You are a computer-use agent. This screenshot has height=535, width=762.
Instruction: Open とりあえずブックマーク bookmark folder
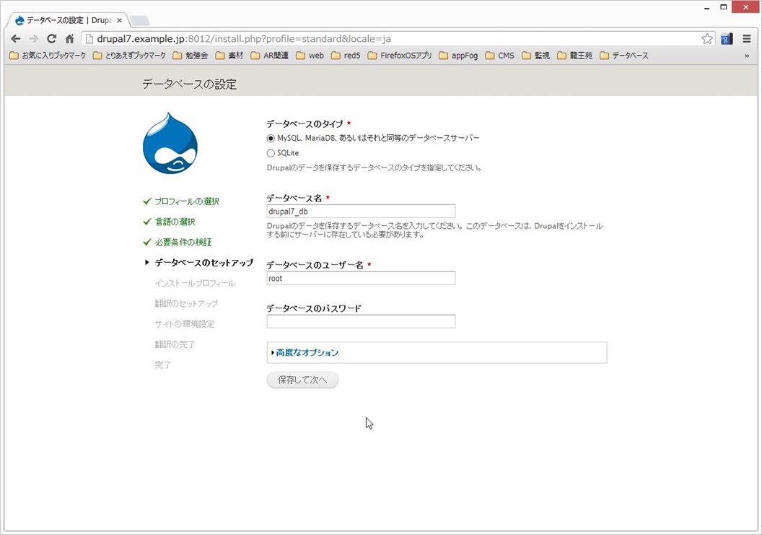pos(129,56)
